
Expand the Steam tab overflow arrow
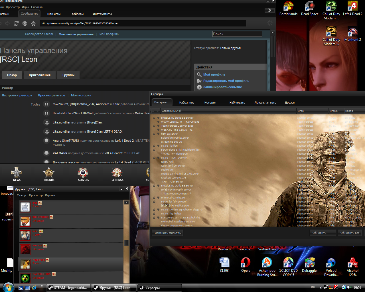[269, 10]
